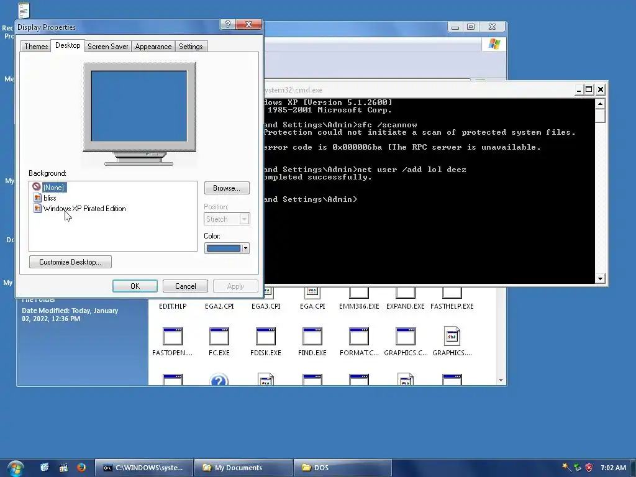Click the first quick launch icon beside Start
The width and height of the screenshot is (636, 477).
tap(45, 467)
